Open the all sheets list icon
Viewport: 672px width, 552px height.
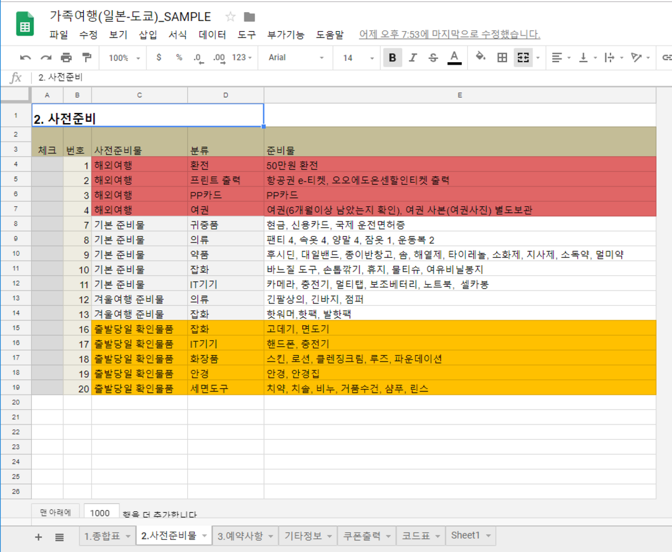point(59,537)
